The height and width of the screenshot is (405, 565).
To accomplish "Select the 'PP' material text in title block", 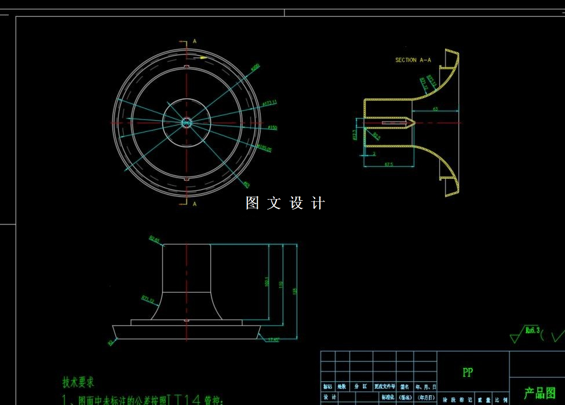I will pyautogui.click(x=467, y=372).
